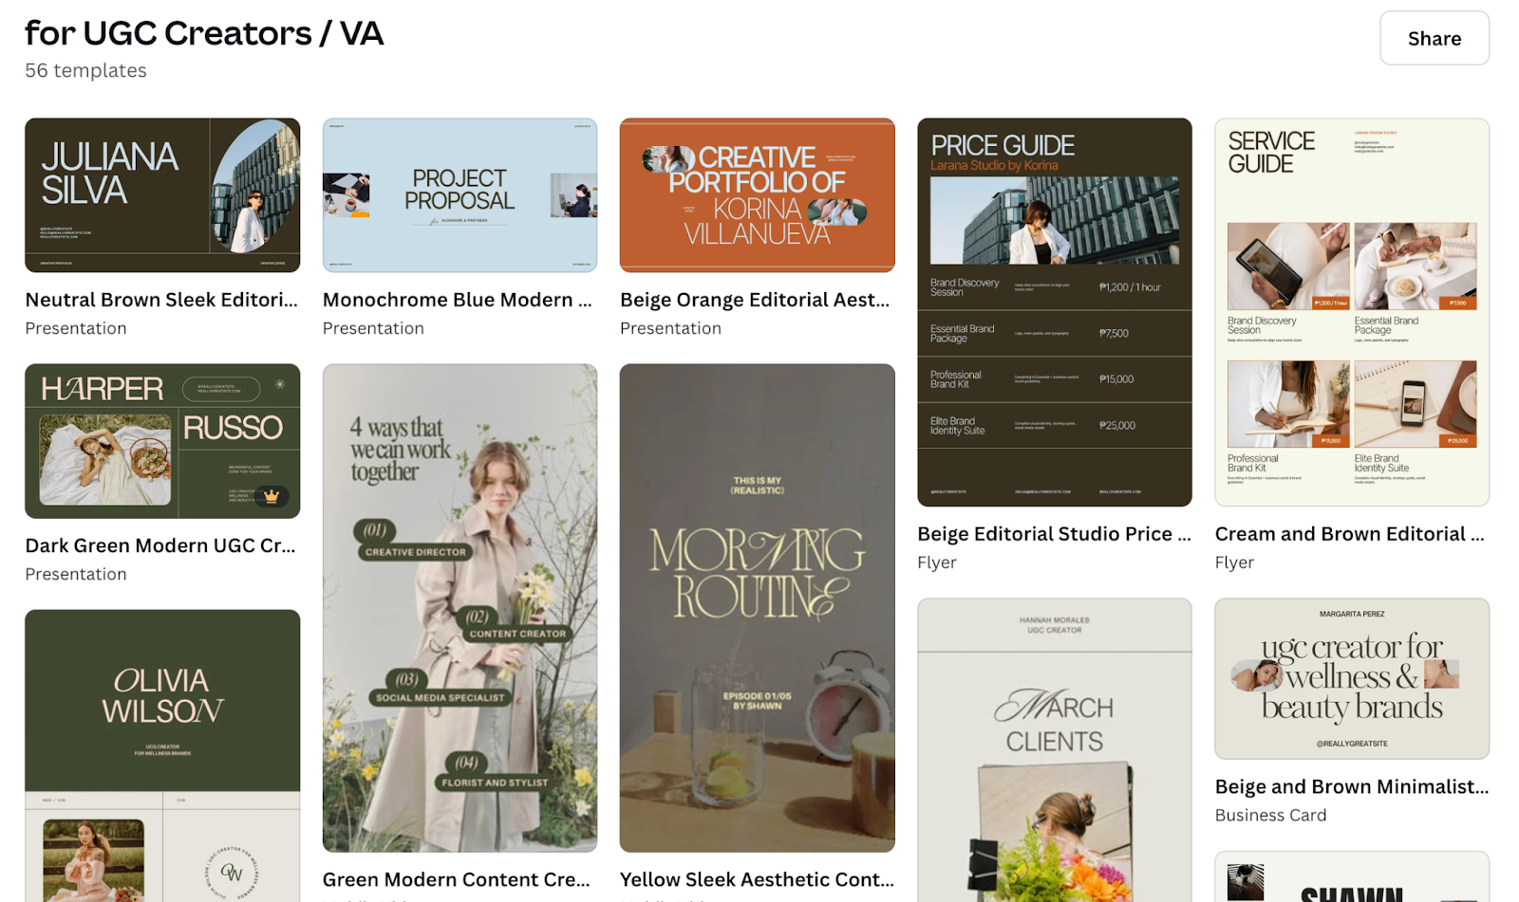Open the Juliana Silva presentation thumbnail
The height and width of the screenshot is (902, 1519).
(162, 195)
